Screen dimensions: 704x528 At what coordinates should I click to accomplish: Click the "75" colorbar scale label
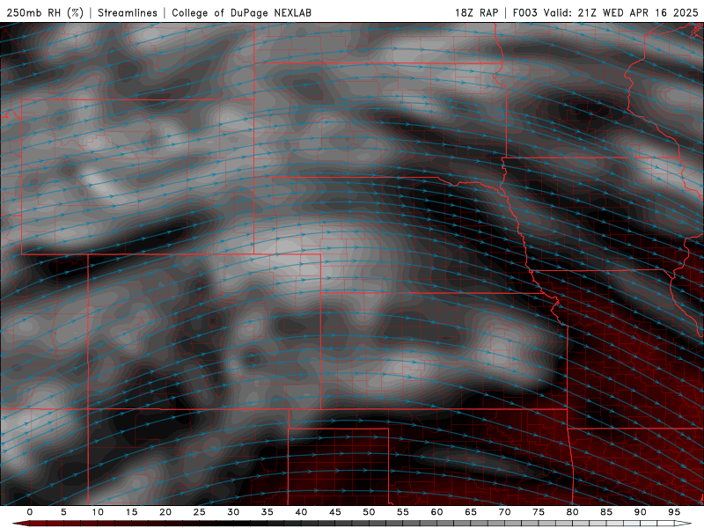tap(539, 512)
